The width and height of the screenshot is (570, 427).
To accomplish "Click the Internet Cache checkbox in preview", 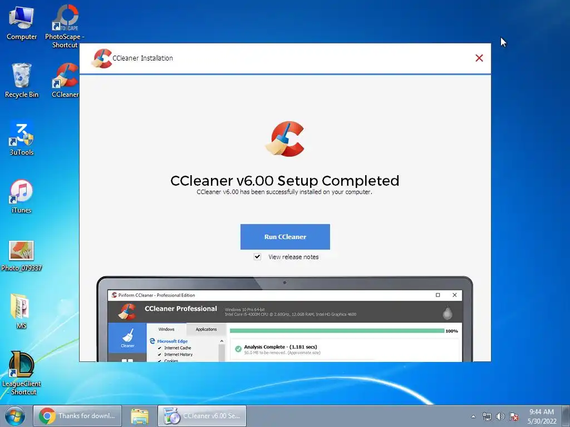I will [160, 348].
